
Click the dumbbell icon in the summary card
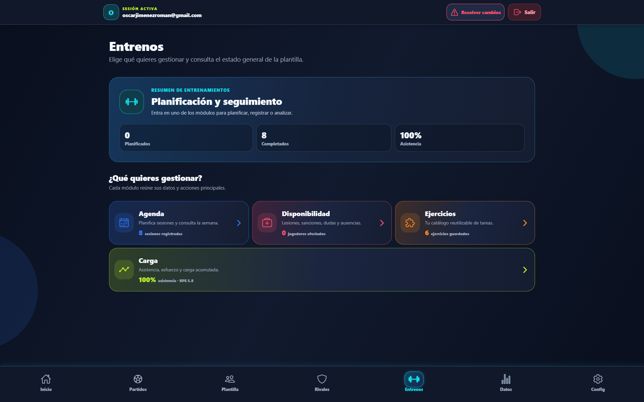tap(131, 102)
